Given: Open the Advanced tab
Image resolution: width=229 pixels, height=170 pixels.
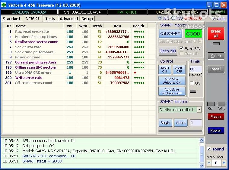Looking at the screenshot, I should (x=69, y=19).
